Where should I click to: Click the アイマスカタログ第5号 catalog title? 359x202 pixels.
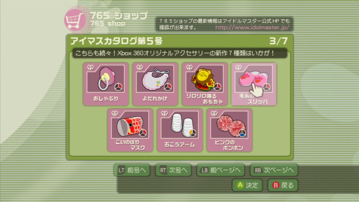[x=116, y=41]
